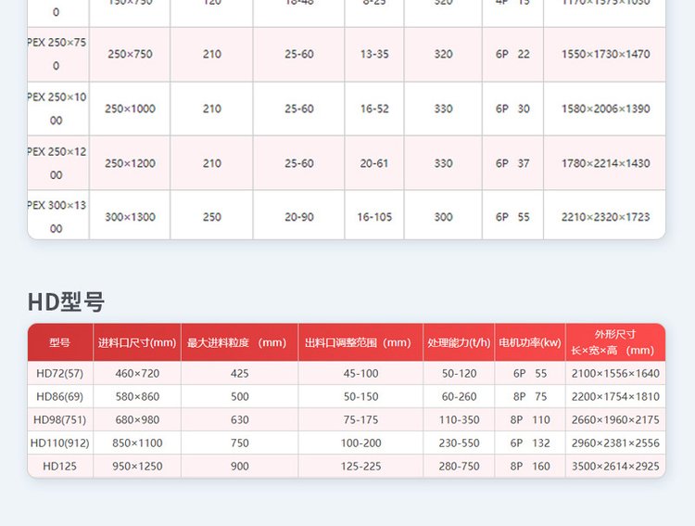
Task: Select the 进料口尺寸(mm) column header
Action: (x=137, y=342)
